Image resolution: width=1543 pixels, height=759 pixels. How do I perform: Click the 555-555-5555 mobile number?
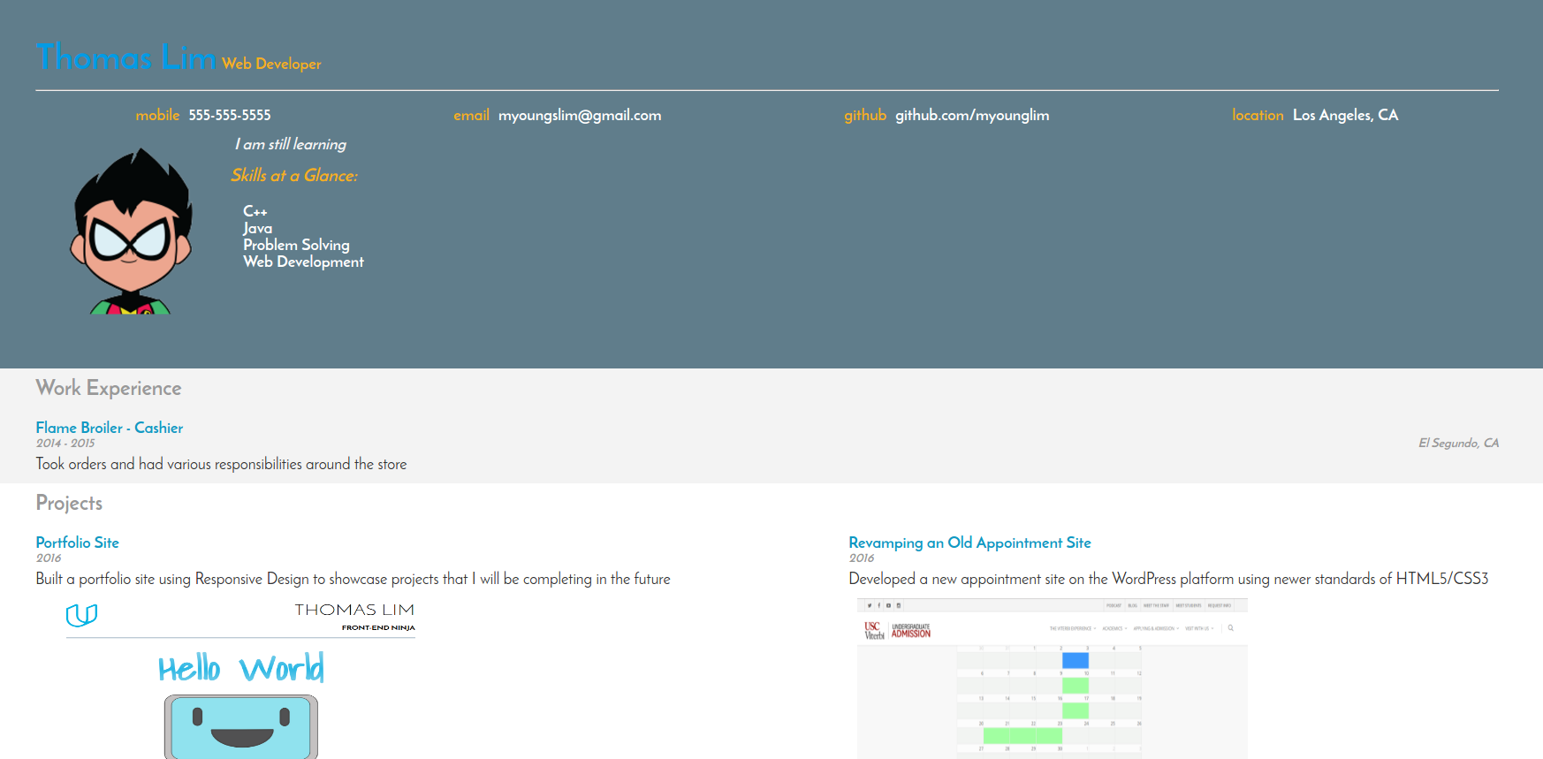pos(230,115)
